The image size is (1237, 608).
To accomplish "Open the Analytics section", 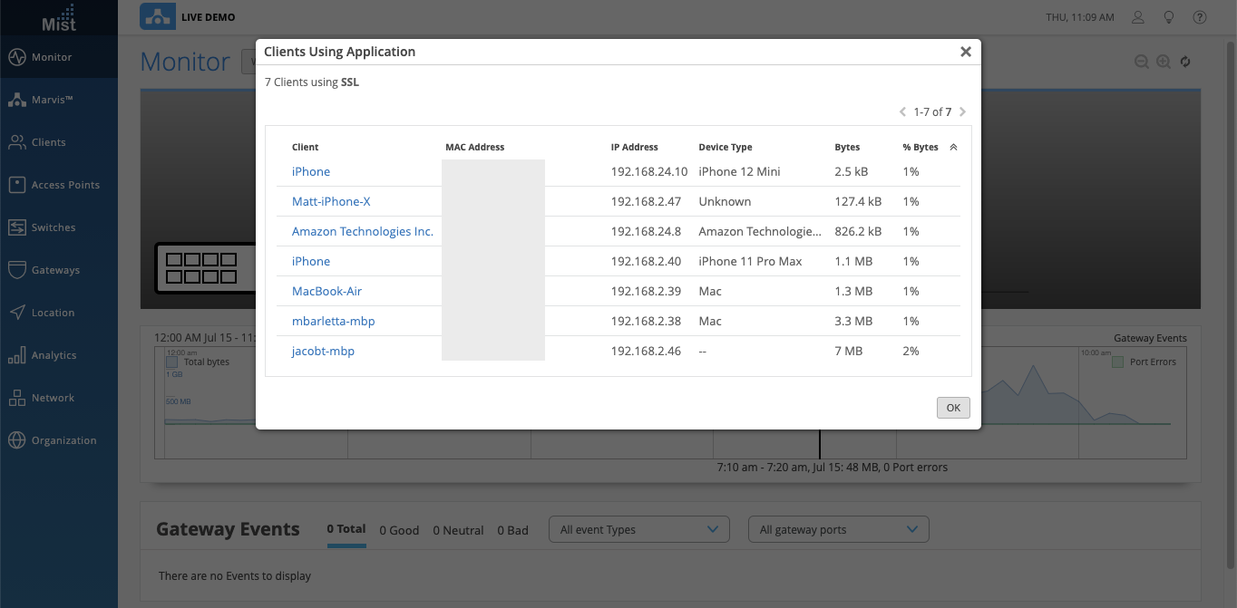I will tap(54, 355).
